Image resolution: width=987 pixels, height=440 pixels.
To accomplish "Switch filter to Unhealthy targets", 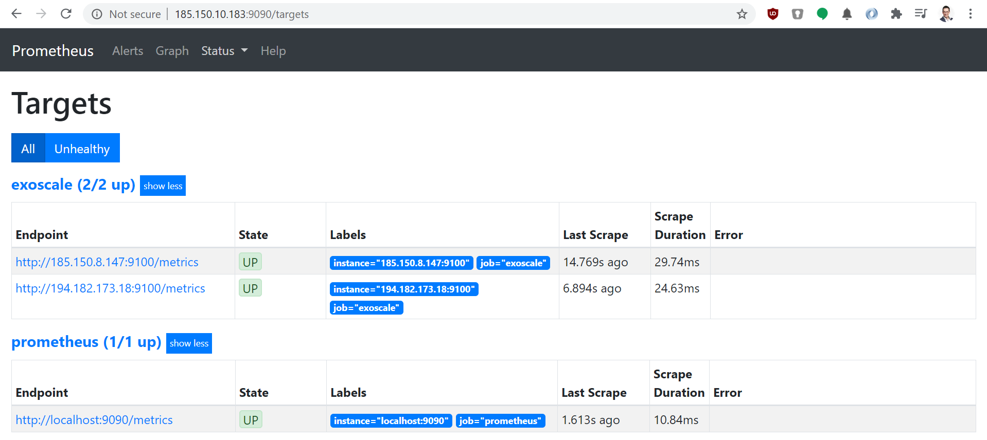I will click(x=82, y=149).
